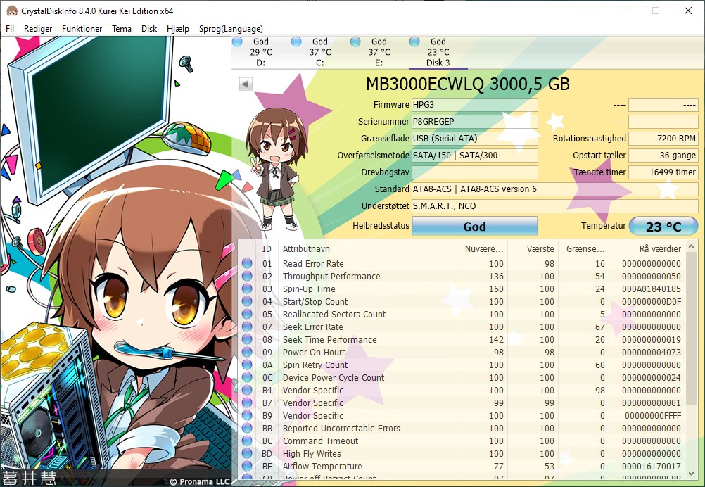Screen dimensions: 705x487
Task: Open the Disk menu
Action: tap(149, 29)
